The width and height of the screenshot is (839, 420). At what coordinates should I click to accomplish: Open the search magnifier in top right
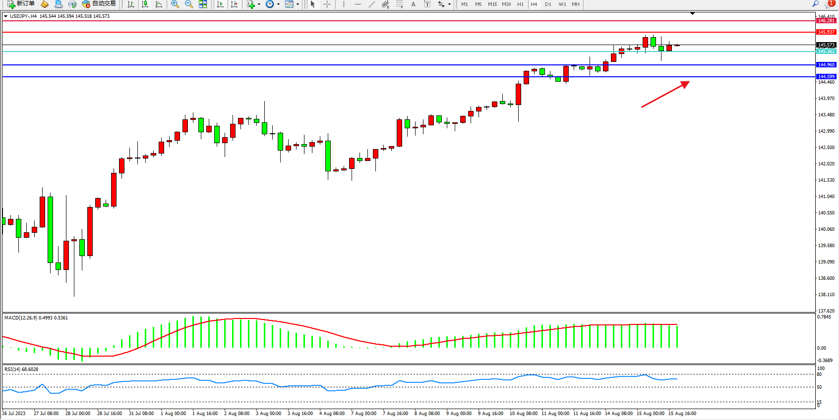click(815, 4)
